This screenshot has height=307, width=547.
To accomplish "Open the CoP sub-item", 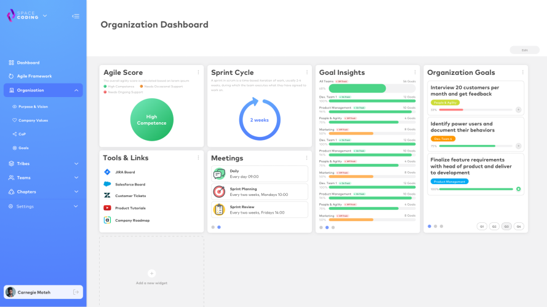I will (22, 134).
